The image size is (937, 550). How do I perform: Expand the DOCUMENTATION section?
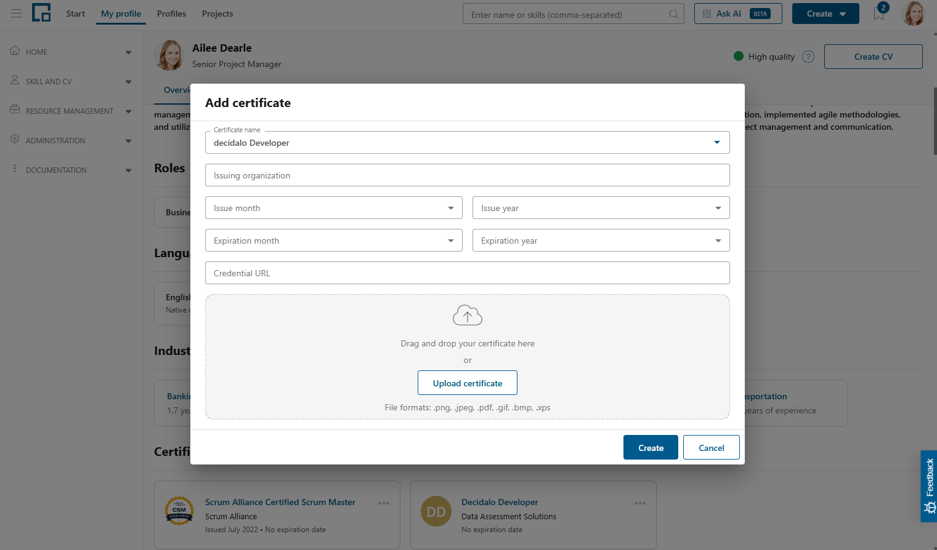click(128, 170)
